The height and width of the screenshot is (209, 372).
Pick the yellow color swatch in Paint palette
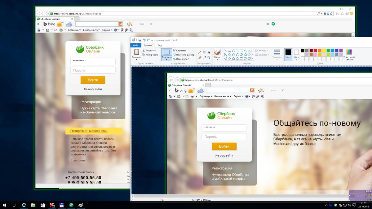coord(324,50)
